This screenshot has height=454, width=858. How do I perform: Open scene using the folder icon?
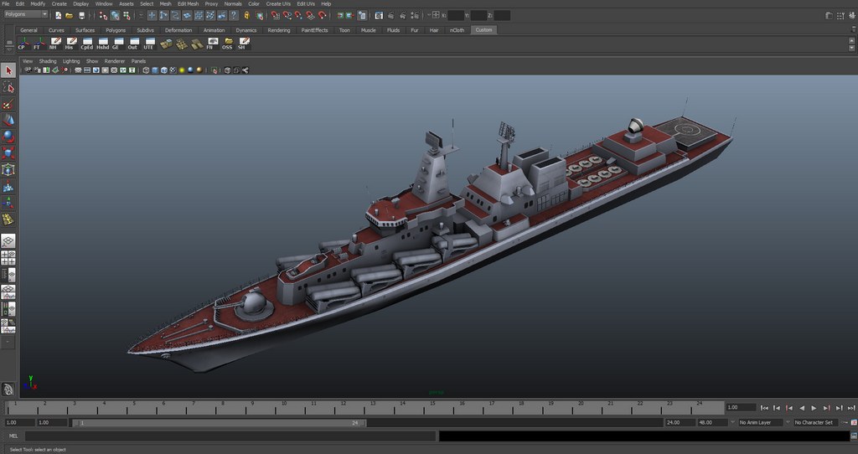click(70, 15)
